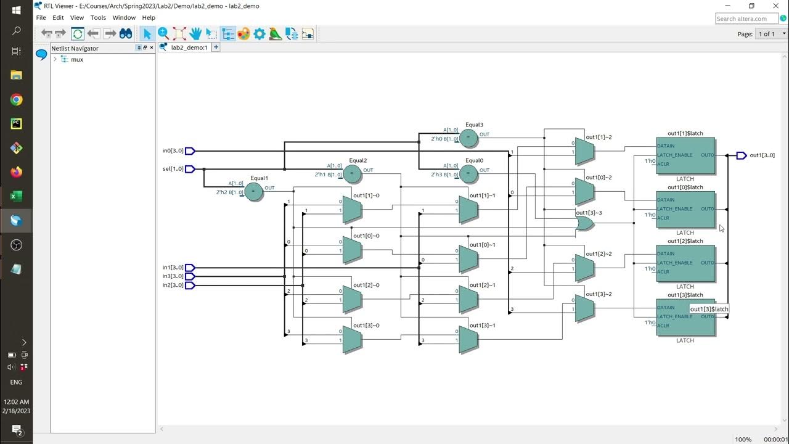The image size is (789, 444).
Task: Click the globe search icon
Action: [x=783, y=18]
